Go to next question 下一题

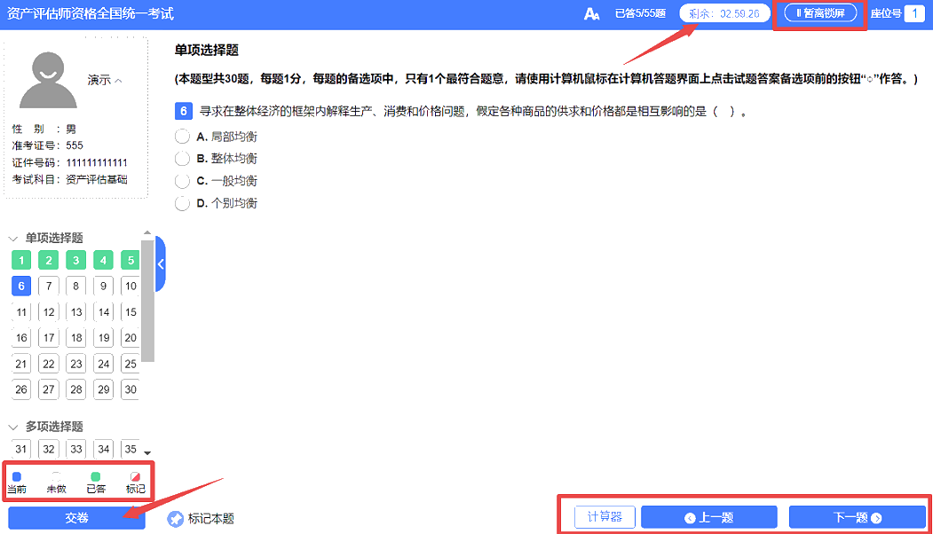857,517
